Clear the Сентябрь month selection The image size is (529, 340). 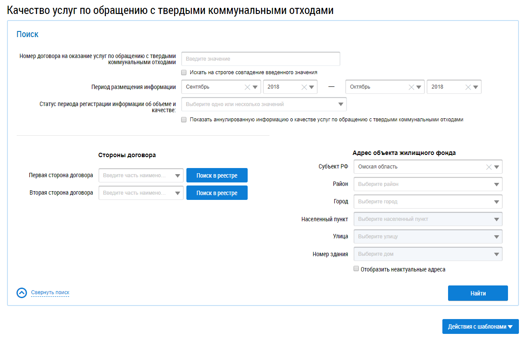click(x=247, y=87)
